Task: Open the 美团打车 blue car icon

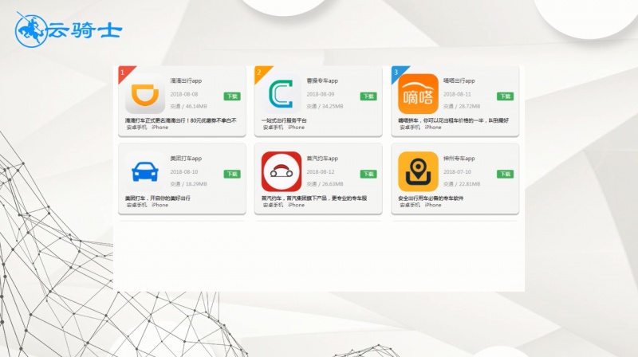Action: point(145,171)
